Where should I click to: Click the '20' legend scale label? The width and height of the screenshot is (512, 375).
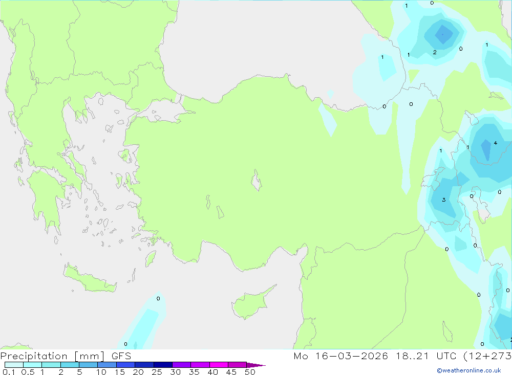(x=138, y=372)
